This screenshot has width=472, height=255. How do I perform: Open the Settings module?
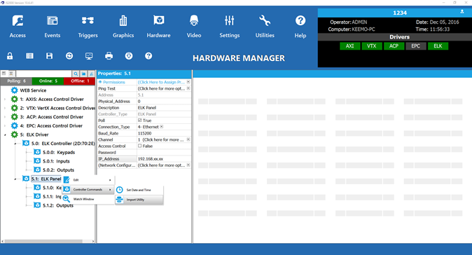click(230, 27)
